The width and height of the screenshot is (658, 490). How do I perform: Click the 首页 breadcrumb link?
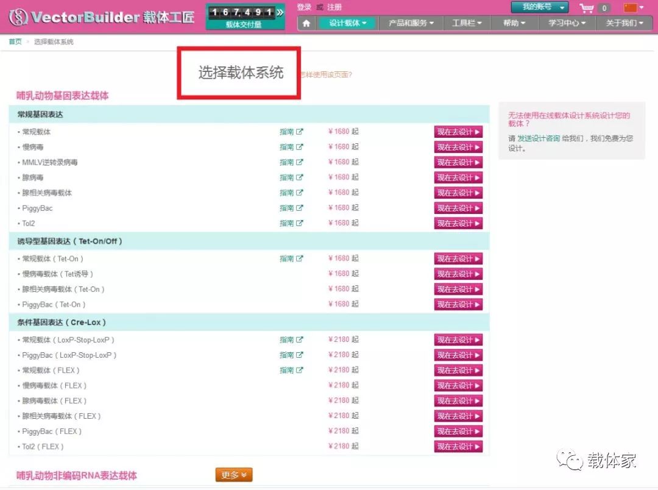pyautogui.click(x=15, y=41)
